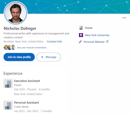The height and width of the screenshot is (115, 130).
Task: Click the Fiume company name in the header
Action: coord(89,28)
